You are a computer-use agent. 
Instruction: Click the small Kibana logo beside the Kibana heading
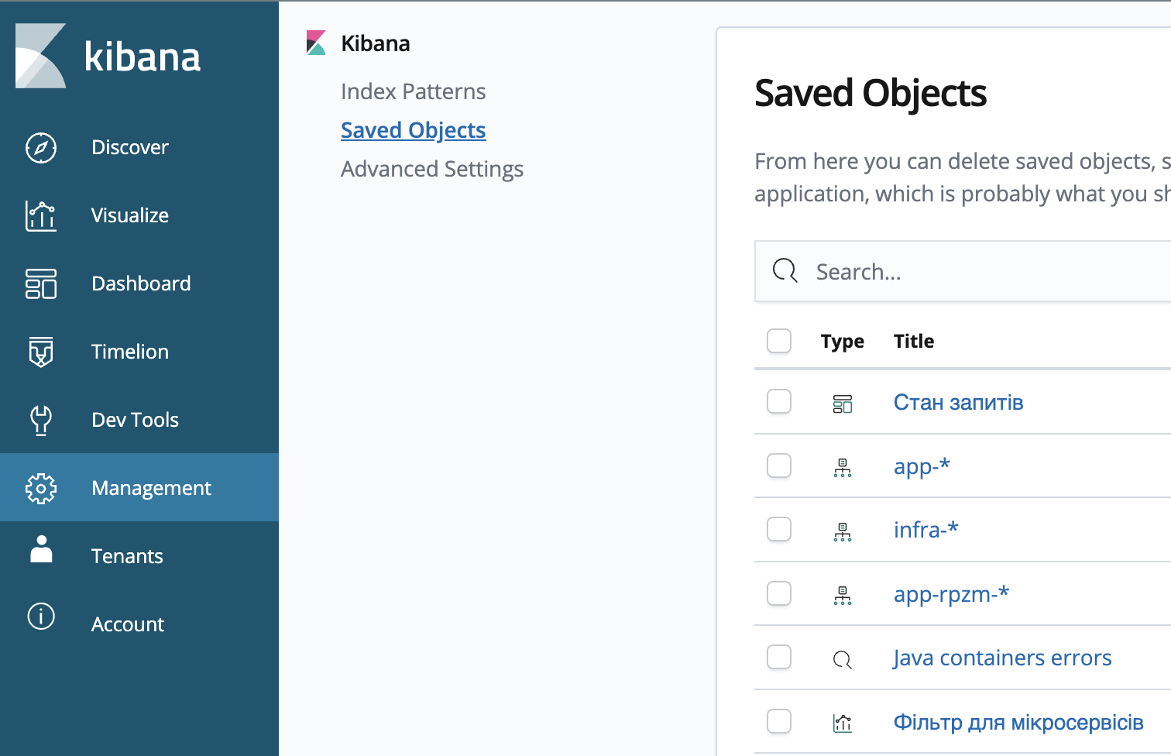click(316, 43)
